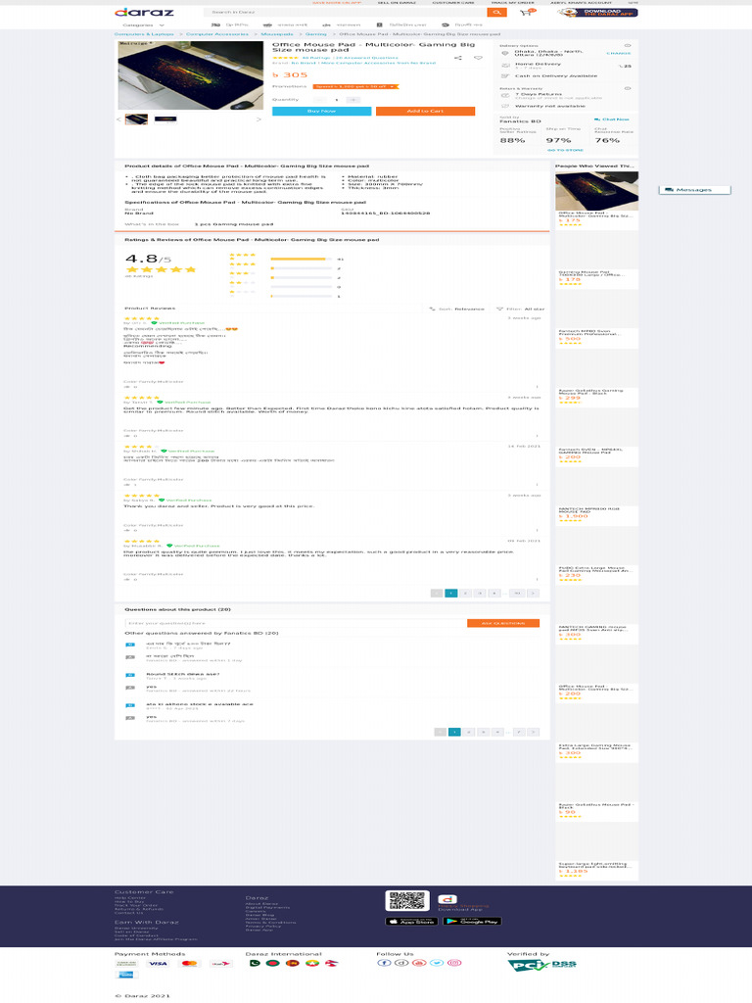Screen dimensions: 752x1003
Task: Go to next reviews page arrow
Action: (533, 594)
